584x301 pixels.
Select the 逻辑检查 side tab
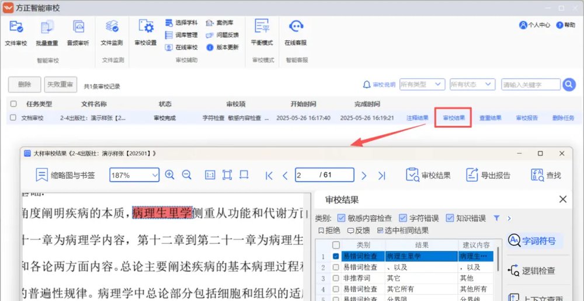click(532, 271)
